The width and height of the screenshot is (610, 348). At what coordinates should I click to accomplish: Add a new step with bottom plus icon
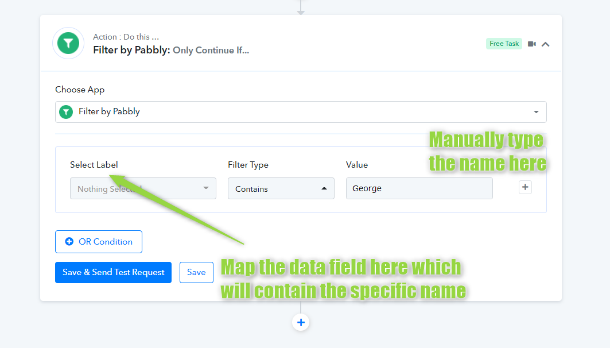click(x=301, y=322)
